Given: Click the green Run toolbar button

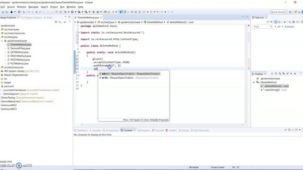Looking at the screenshot, I should [x=72, y=12].
